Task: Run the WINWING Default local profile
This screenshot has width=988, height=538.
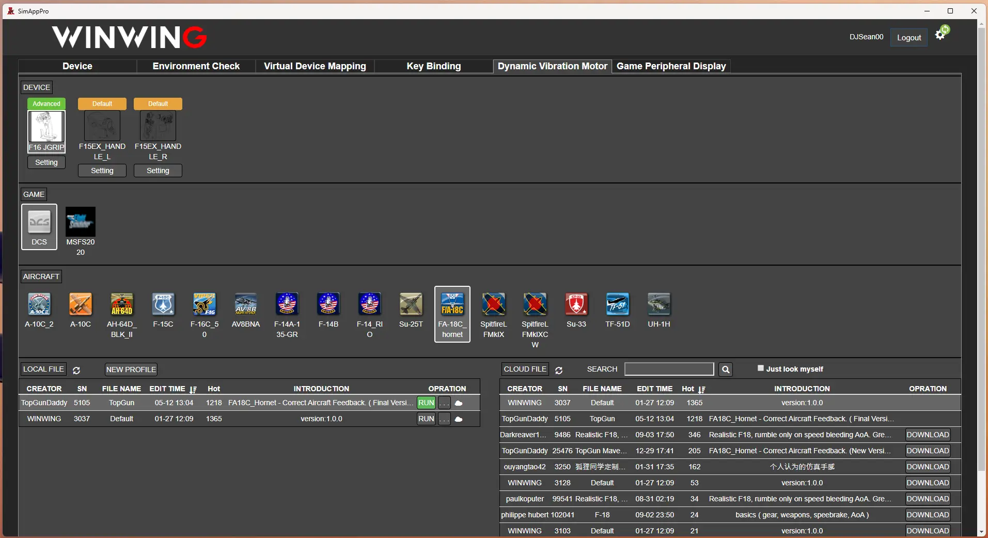Action: 426,419
